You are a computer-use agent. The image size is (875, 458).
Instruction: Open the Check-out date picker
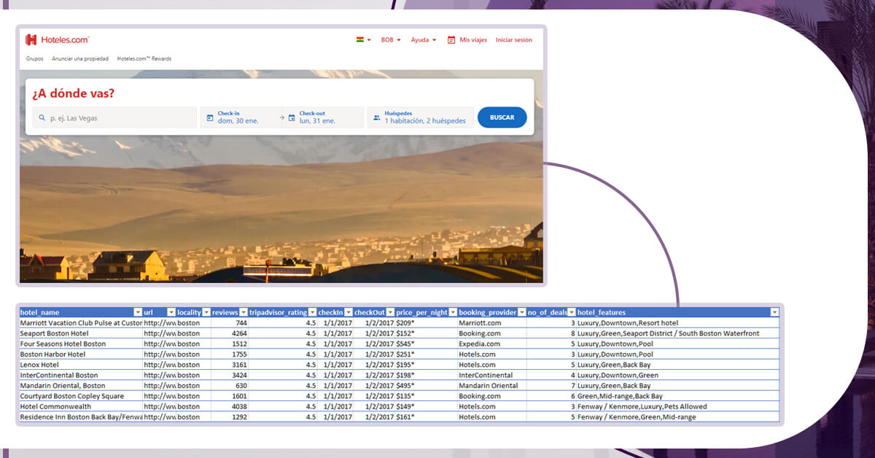pos(322,117)
